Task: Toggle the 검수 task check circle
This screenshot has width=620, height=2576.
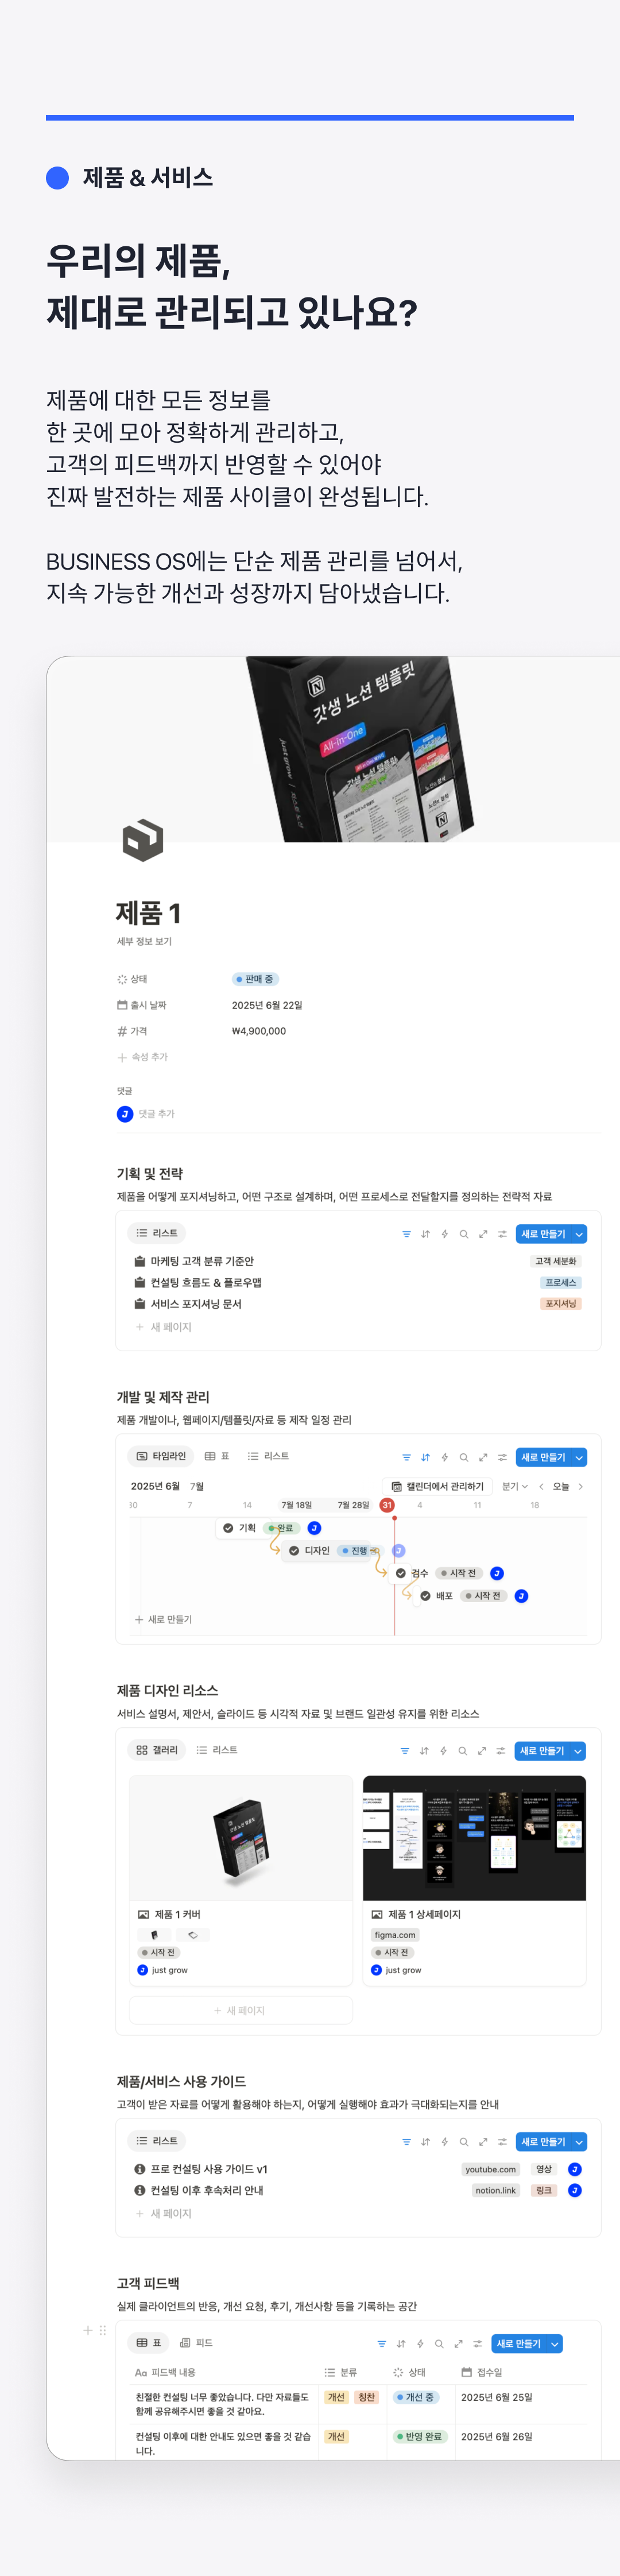Action: click(x=401, y=1573)
